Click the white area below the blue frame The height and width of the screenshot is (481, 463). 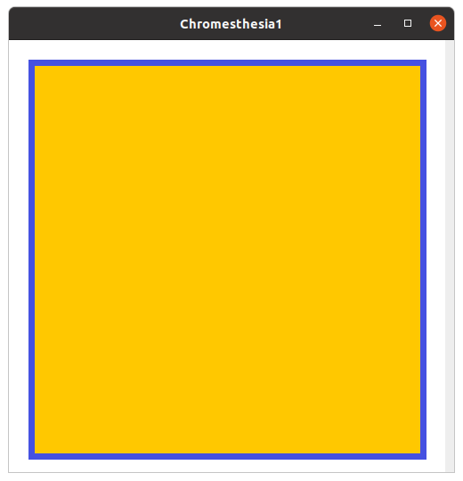228,466
